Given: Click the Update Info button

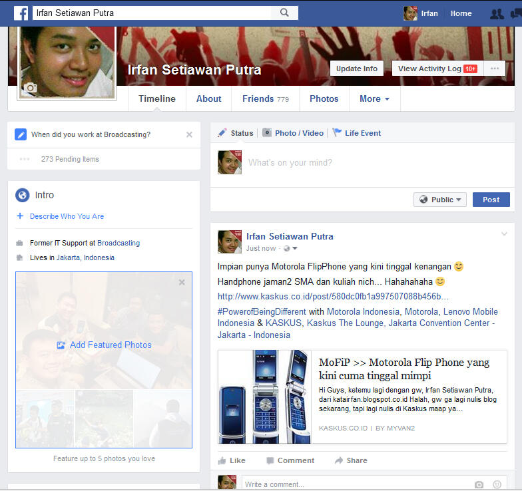Looking at the screenshot, I should [x=357, y=68].
